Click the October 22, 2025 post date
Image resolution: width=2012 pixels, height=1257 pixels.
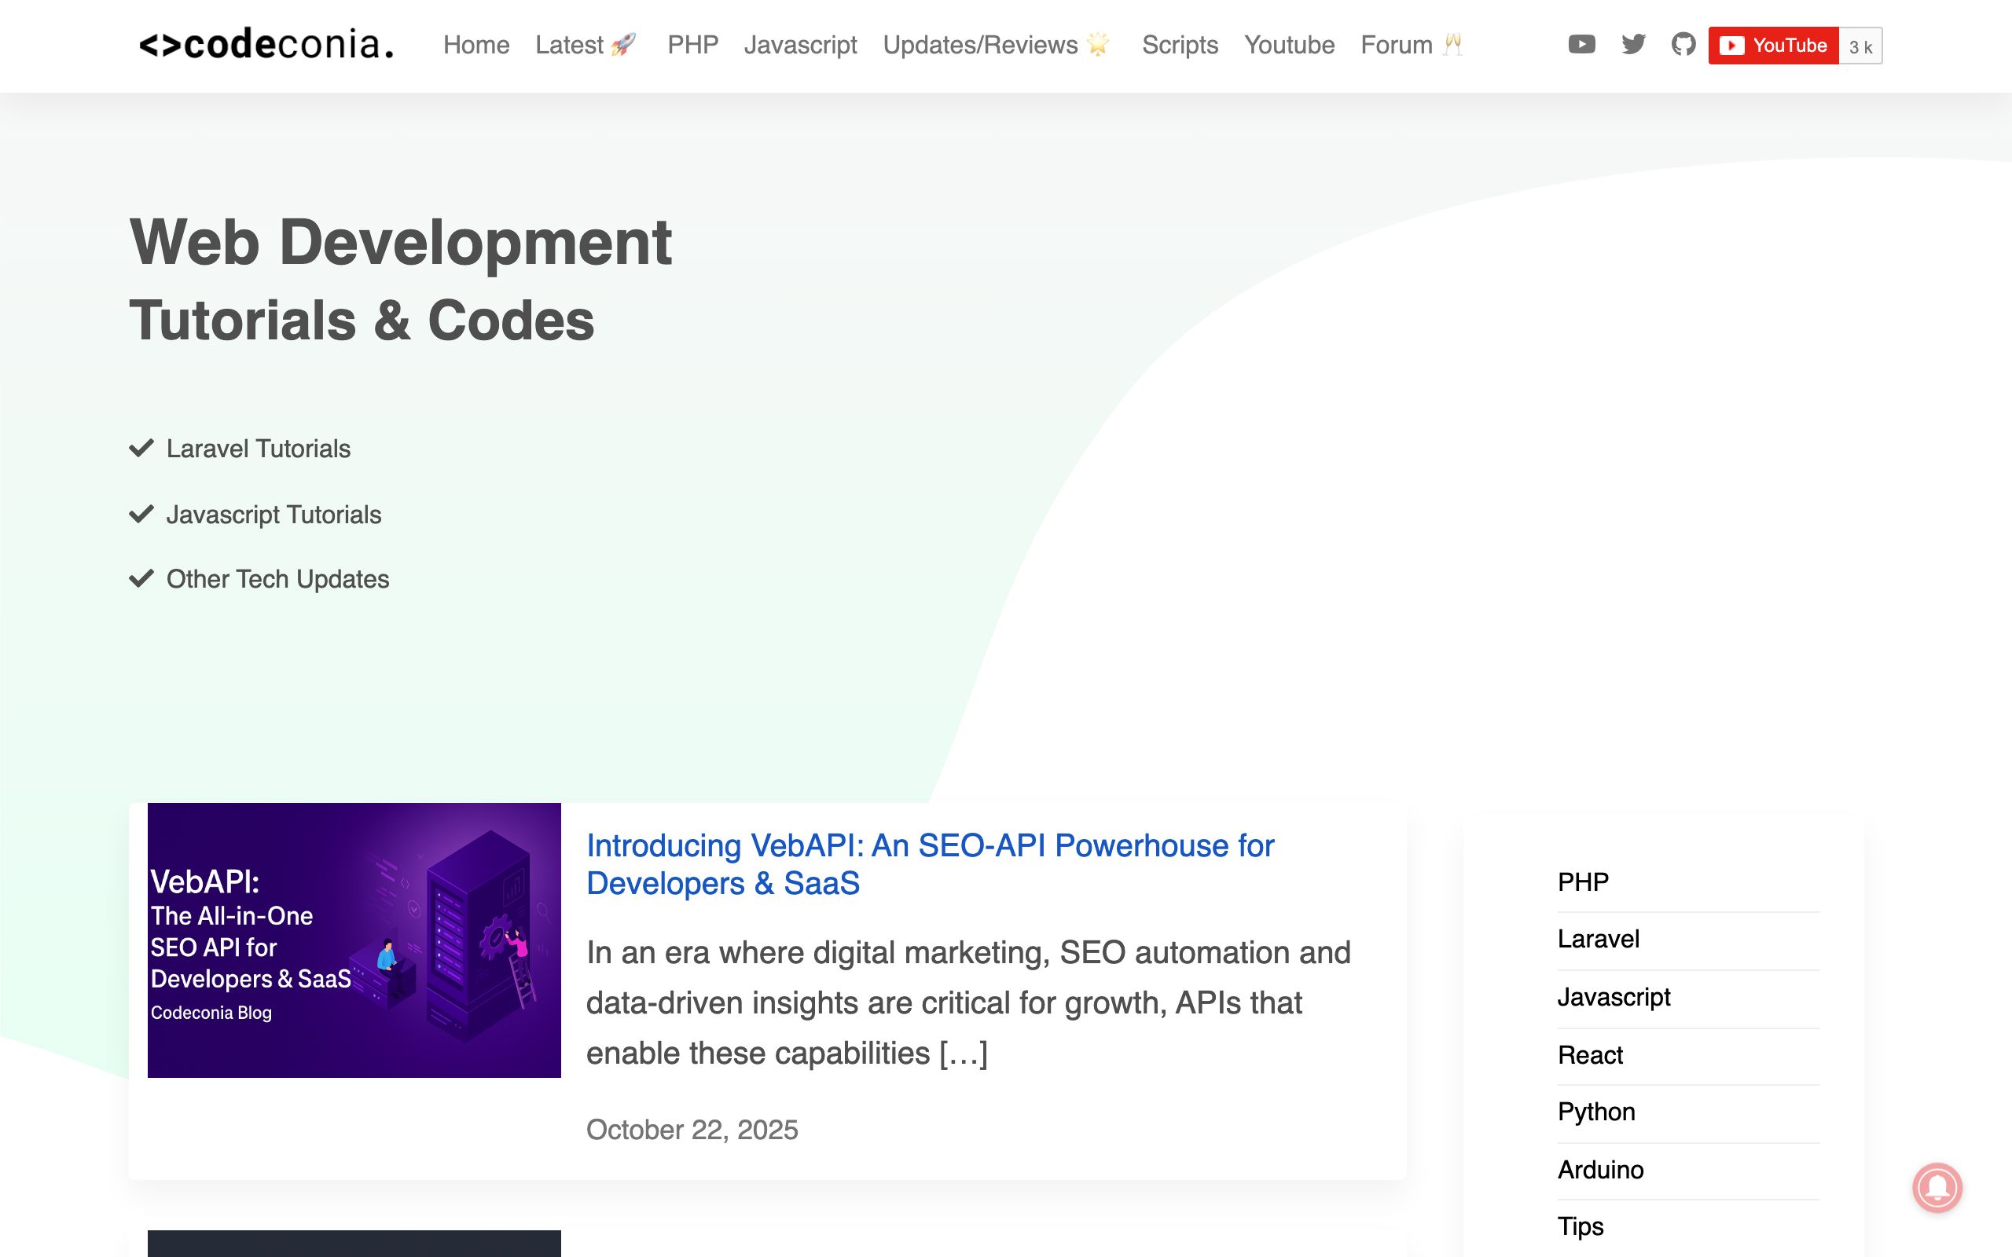(692, 1130)
